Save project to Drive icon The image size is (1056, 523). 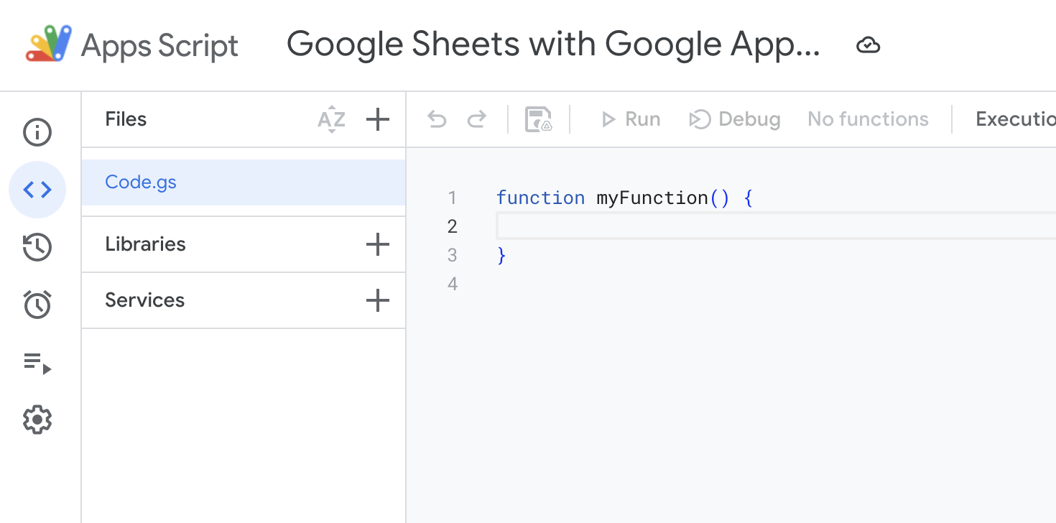538,119
